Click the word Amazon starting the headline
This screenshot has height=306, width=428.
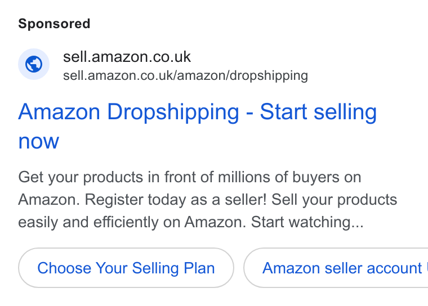pos(59,112)
